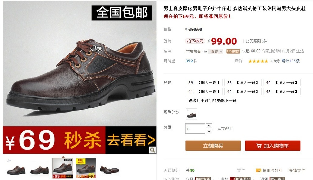Click the quantity input field
This screenshot has height=180, width=313.
pyautogui.click(x=195, y=129)
